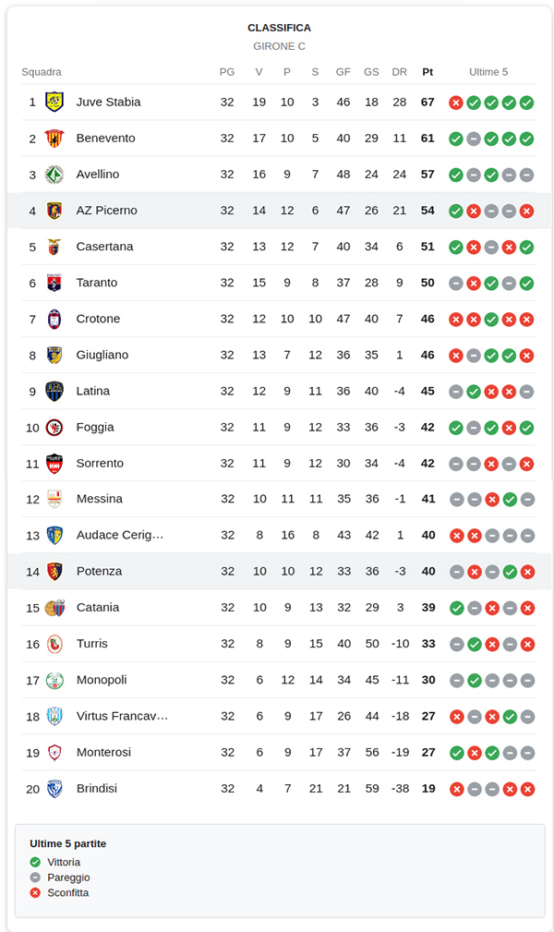Sort by the GF column header
This screenshot has width=554, height=932.
(343, 72)
